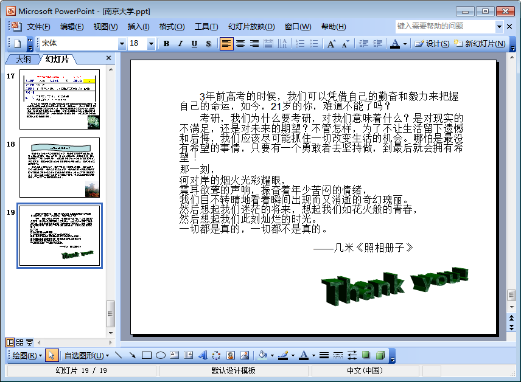Open the fill color dropdown arrow

coord(272,356)
